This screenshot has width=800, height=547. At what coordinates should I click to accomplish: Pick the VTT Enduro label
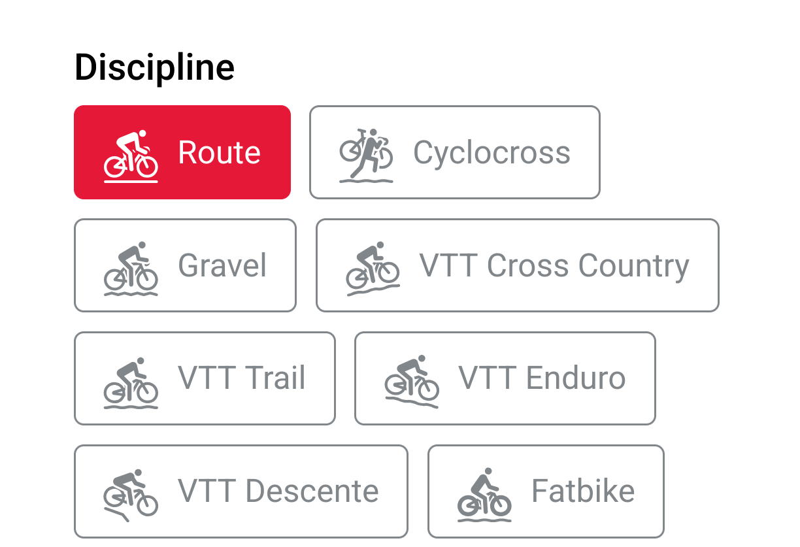click(542, 379)
